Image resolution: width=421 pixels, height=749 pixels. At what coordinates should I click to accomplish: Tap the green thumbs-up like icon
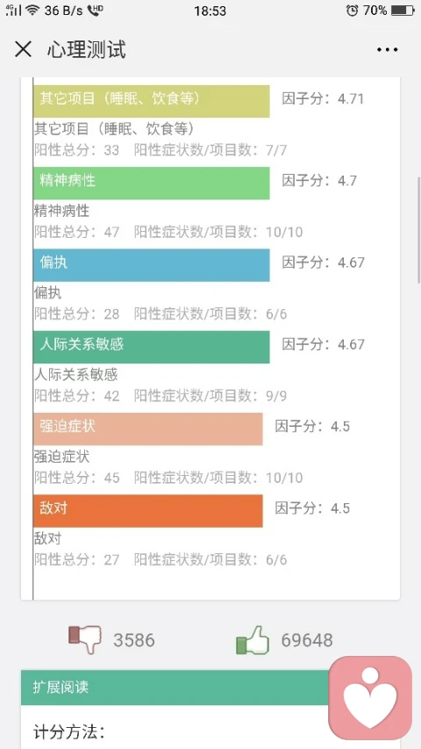click(253, 639)
